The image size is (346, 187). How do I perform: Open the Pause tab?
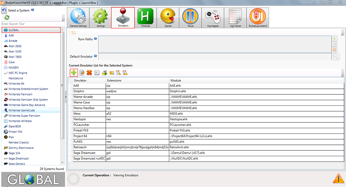(190, 18)
